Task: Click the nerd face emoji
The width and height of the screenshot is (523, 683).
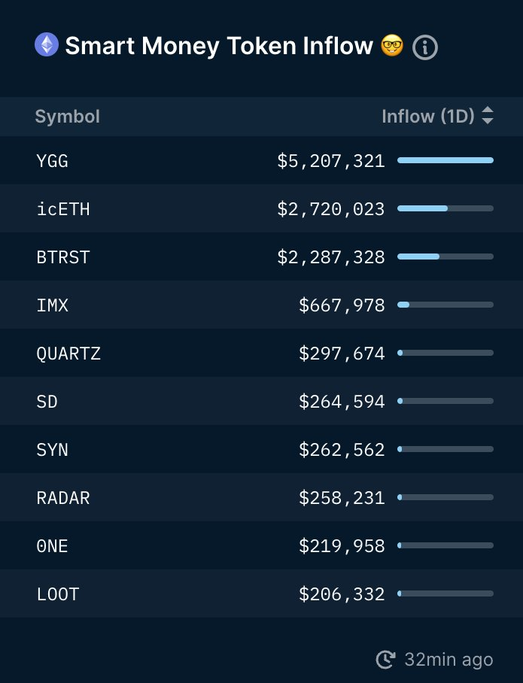Action: (x=392, y=46)
